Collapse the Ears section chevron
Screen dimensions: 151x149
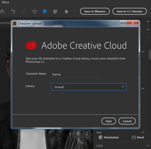pyautogui.click(x=143, y=132)
